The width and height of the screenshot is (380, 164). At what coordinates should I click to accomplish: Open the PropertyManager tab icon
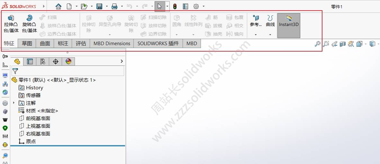pos(30,61)
